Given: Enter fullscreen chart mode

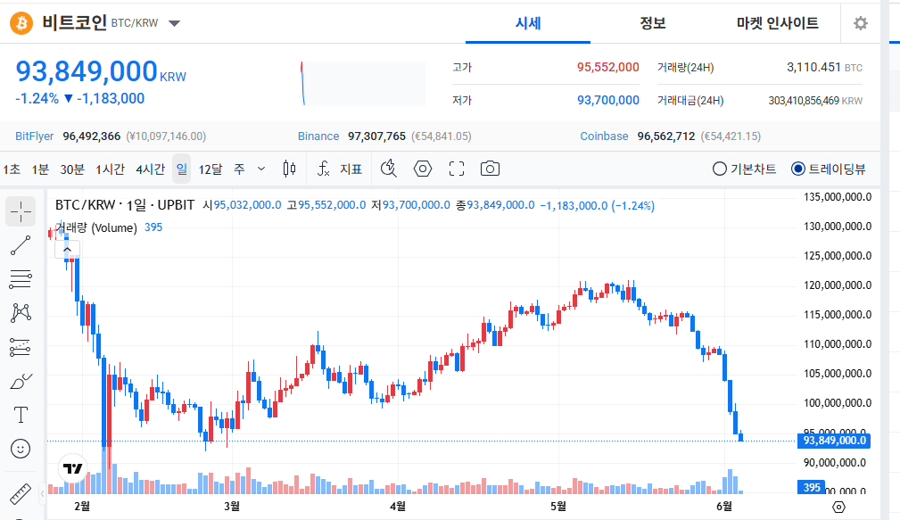Looking at the screenshot, I should click(457, 169).
